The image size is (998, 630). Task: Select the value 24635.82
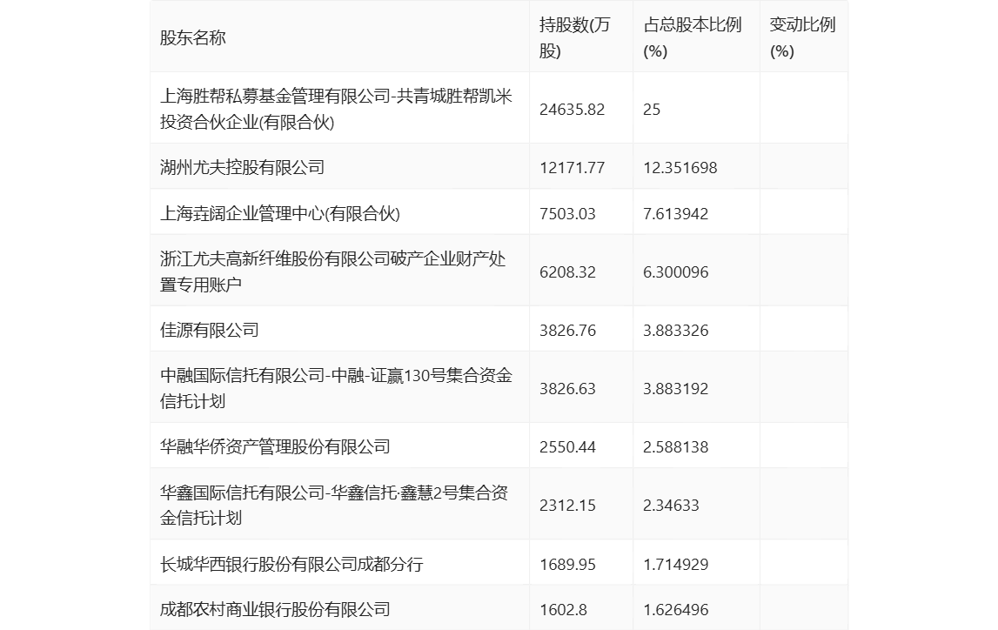point(573,110)
